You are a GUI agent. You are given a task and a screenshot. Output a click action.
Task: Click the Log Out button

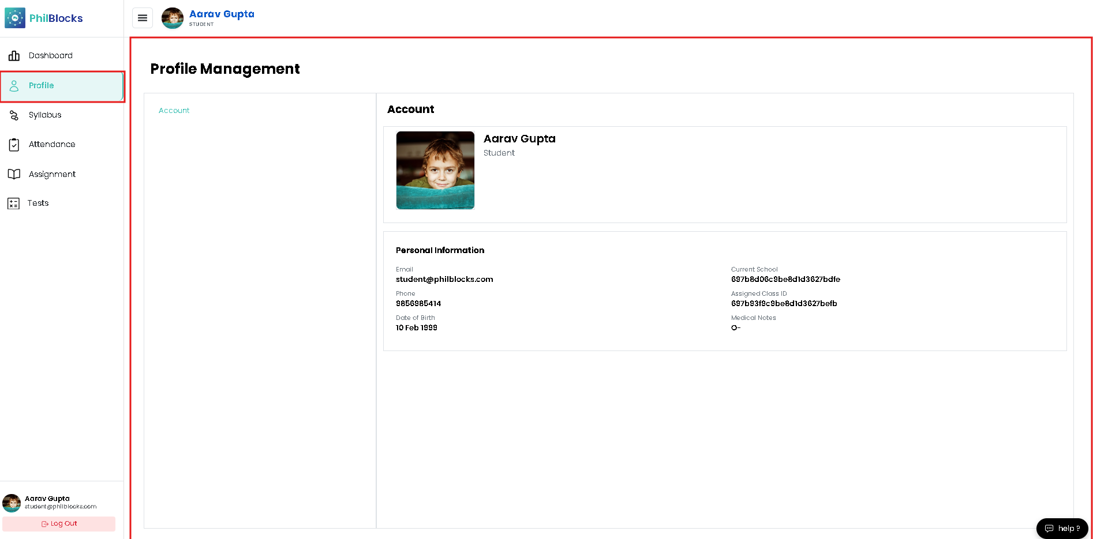(59, 523)
